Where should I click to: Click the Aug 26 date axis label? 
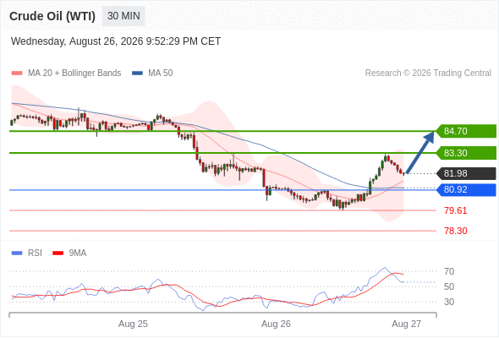coord(276,324)
